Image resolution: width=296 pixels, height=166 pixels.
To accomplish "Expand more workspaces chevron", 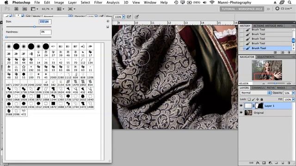I will (x=268, y=9).
